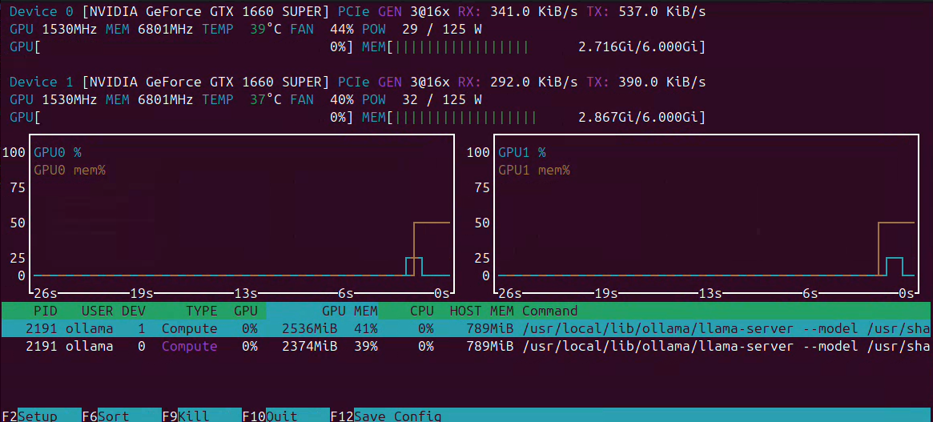Sort by the PID column header
The image size is (933, 422).
tap(45, 311)
